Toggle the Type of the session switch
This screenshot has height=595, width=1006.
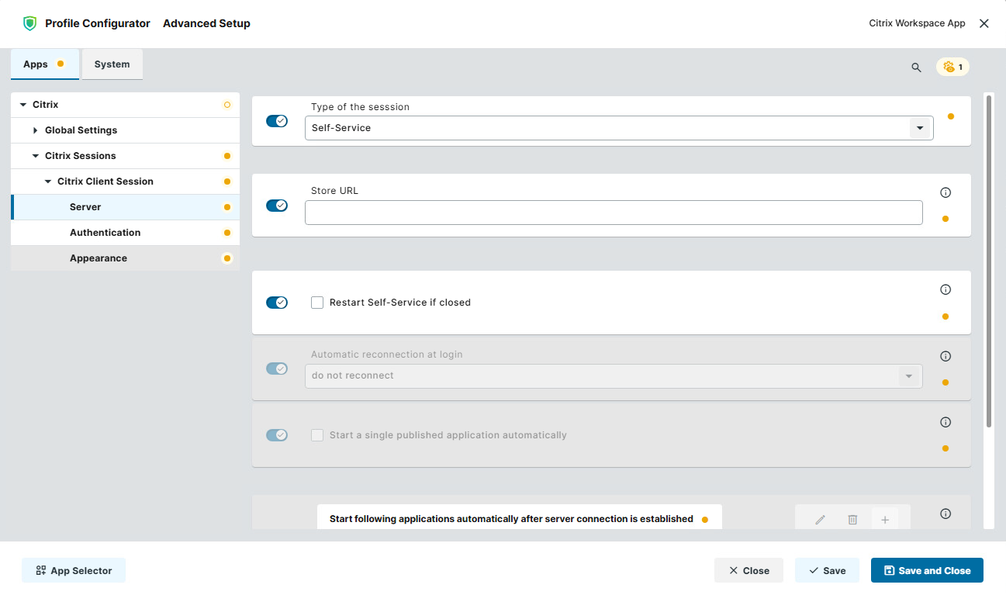point(277,121)
